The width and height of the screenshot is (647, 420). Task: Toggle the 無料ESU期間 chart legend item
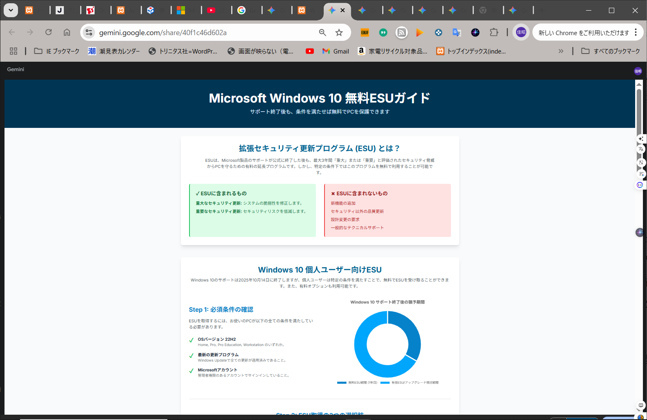point(357,383)
